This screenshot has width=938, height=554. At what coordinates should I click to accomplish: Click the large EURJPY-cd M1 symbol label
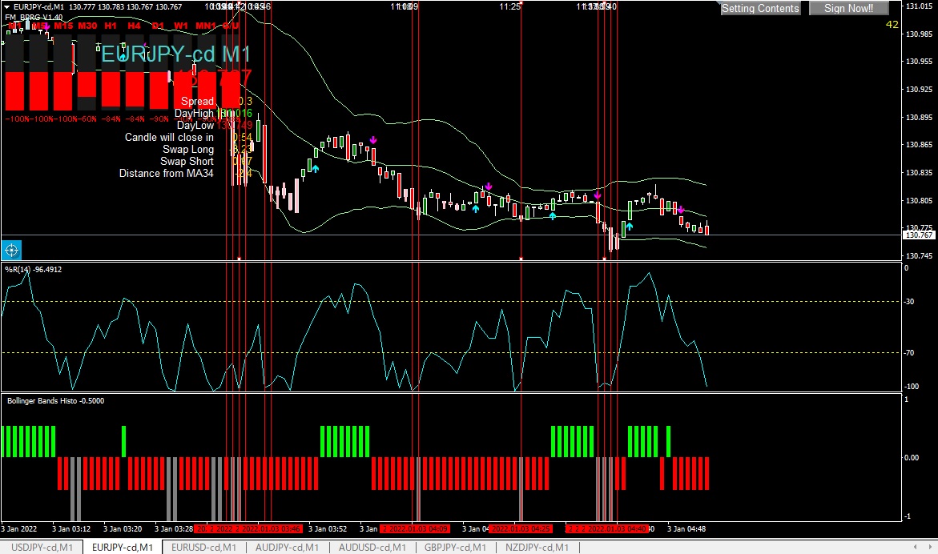176,54
